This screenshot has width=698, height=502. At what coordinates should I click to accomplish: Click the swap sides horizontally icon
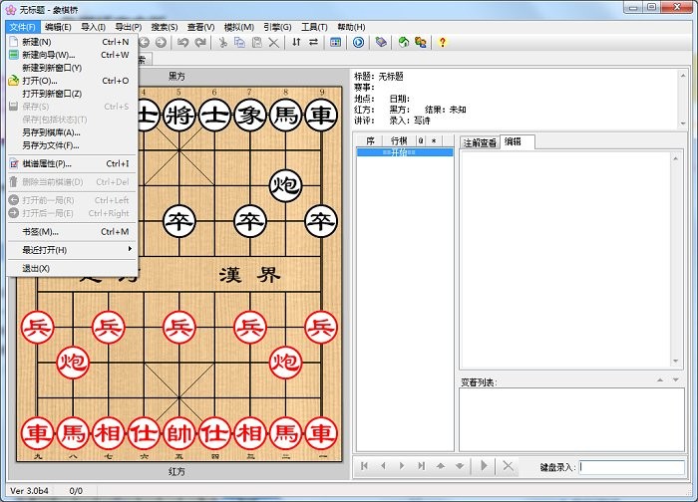pyautogui.click(x=313, y=43)
